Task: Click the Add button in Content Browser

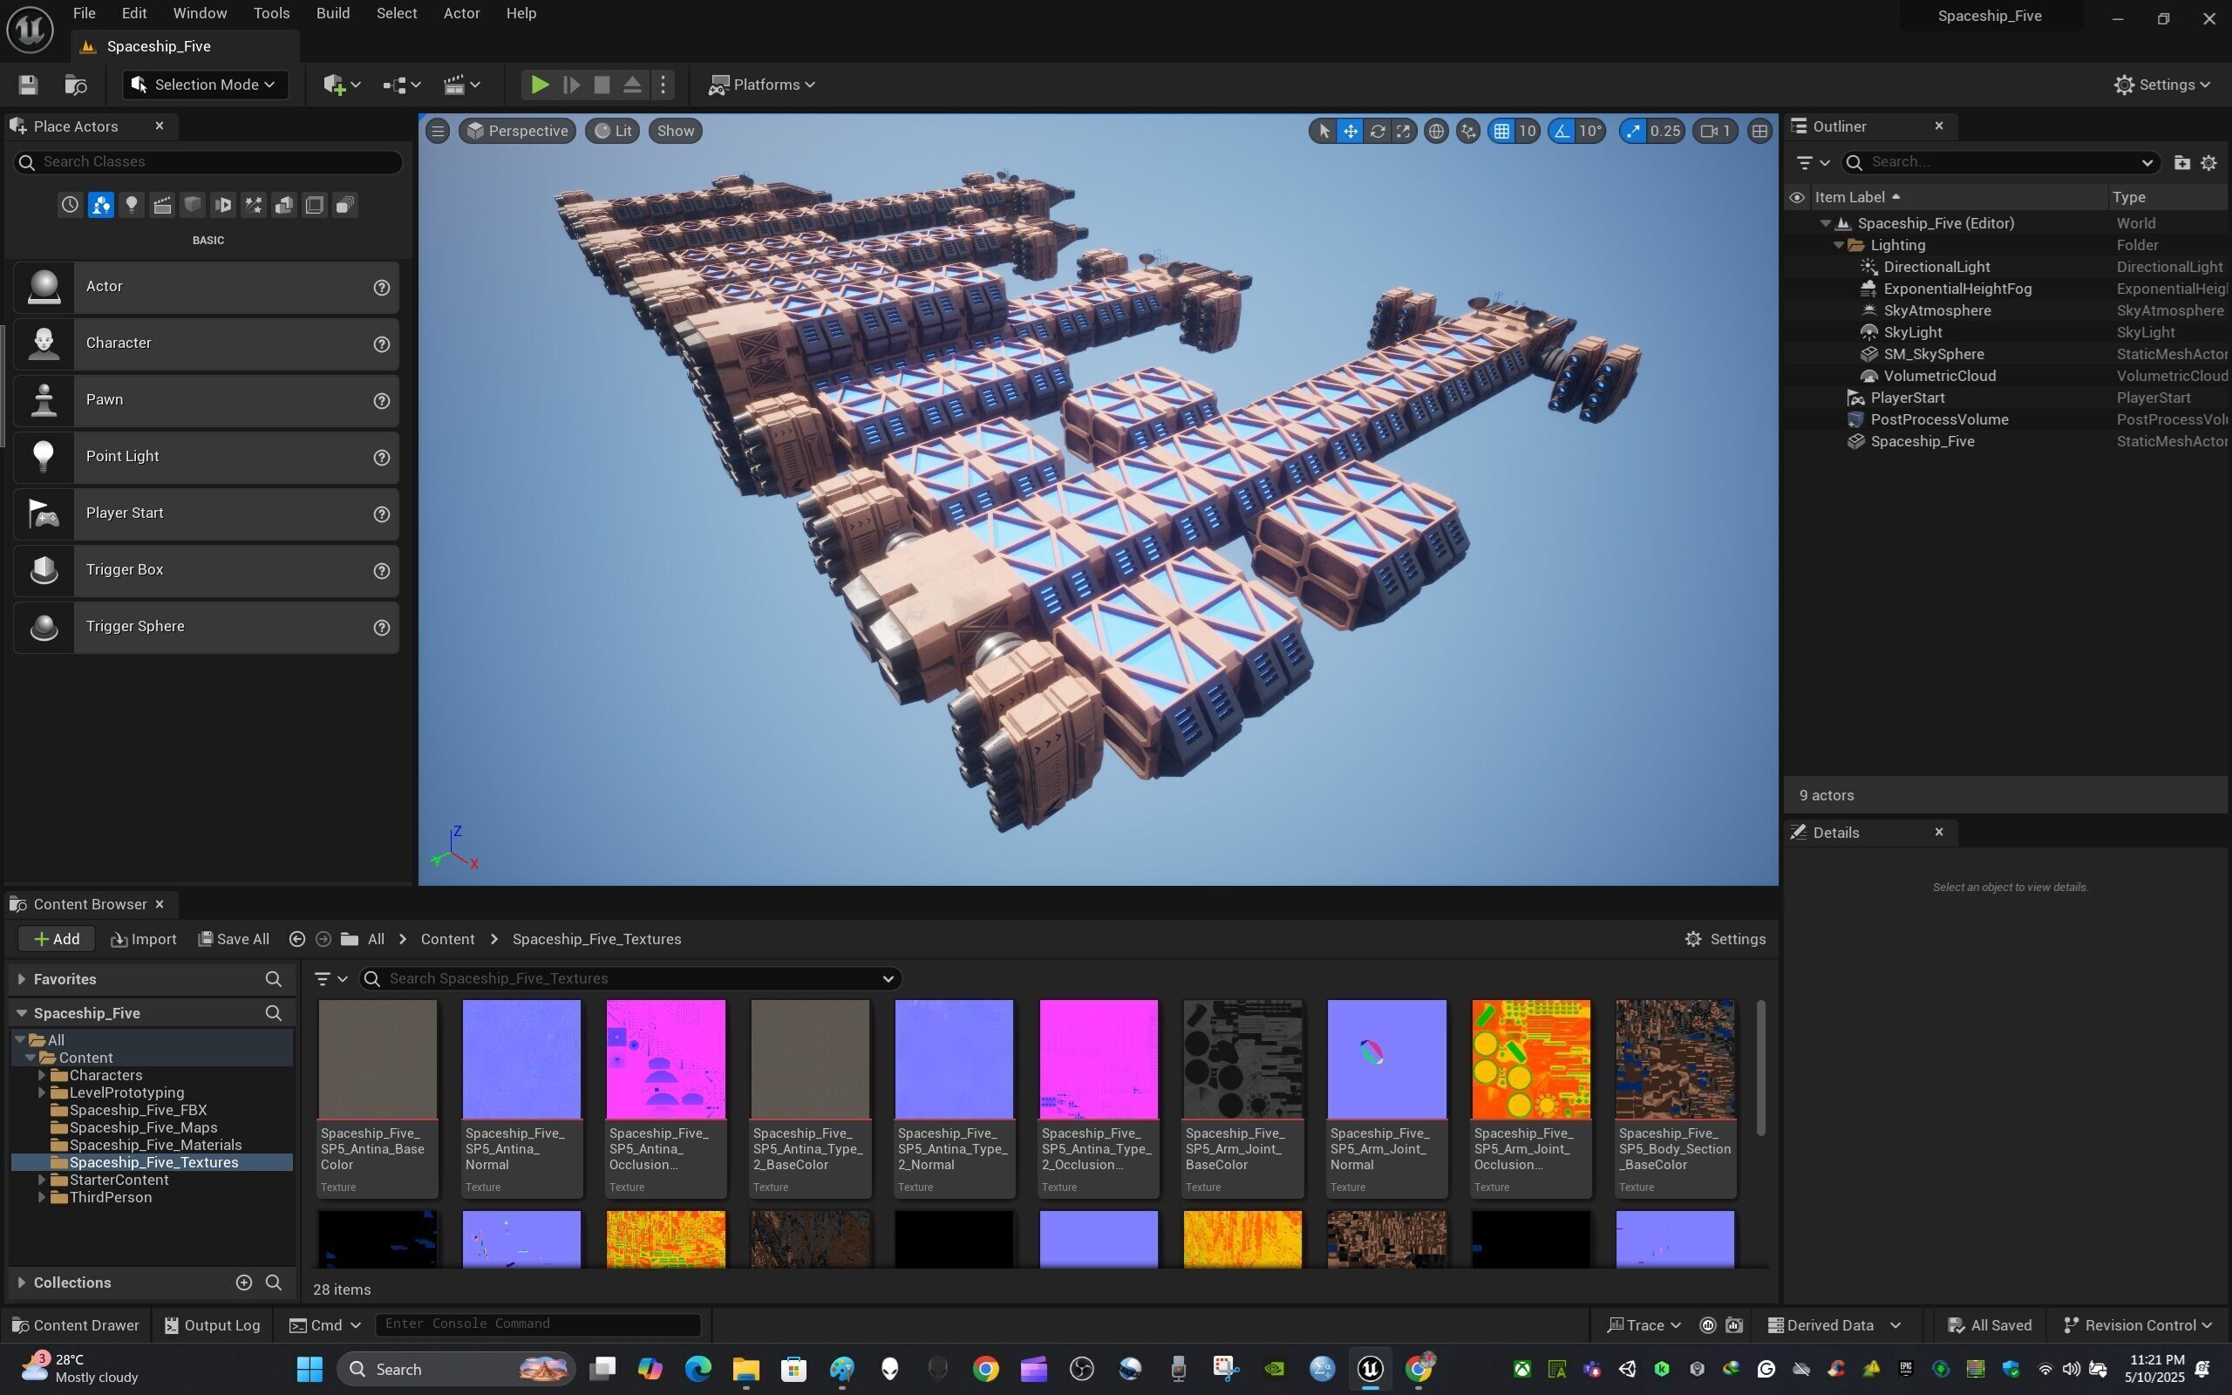Action: coord(57,939)
